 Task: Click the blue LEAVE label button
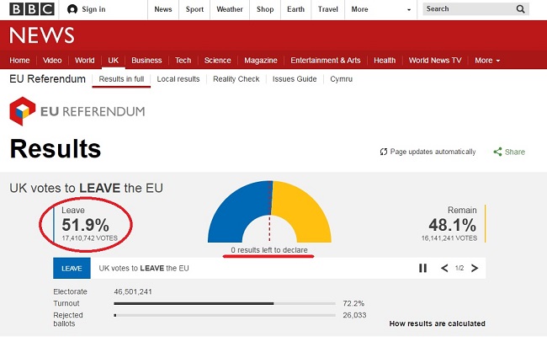(72, 268)
